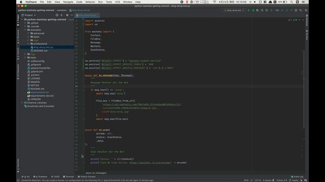Open the TODO tool window
Image resolution: width=325 pixels, height=182 pixels.
[x=55, y=176]
